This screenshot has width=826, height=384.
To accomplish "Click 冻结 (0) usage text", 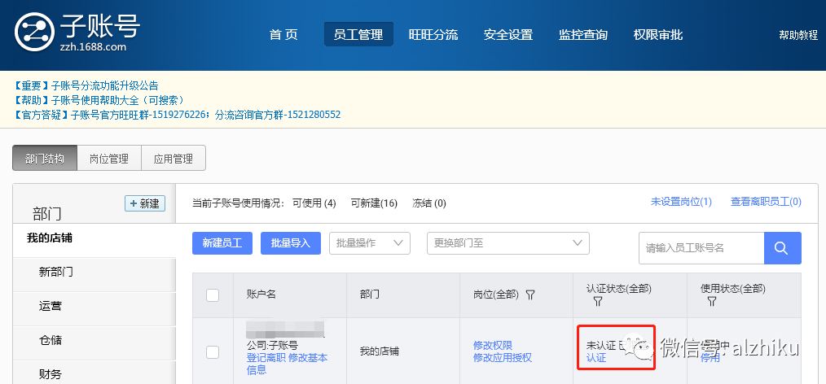I will point(428,203).
